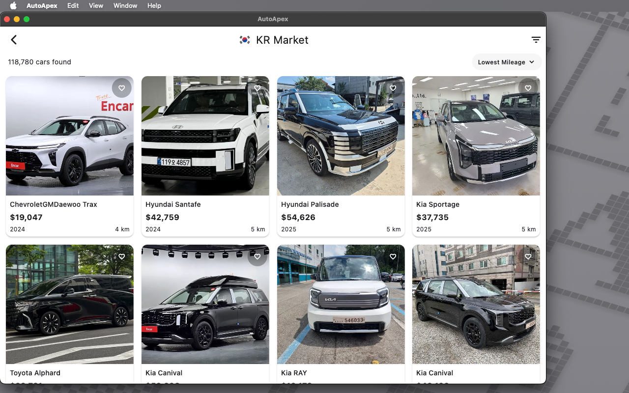Screen dimensions: 629x393
Task: Click the KR Market heading
Action: point(282,40)
